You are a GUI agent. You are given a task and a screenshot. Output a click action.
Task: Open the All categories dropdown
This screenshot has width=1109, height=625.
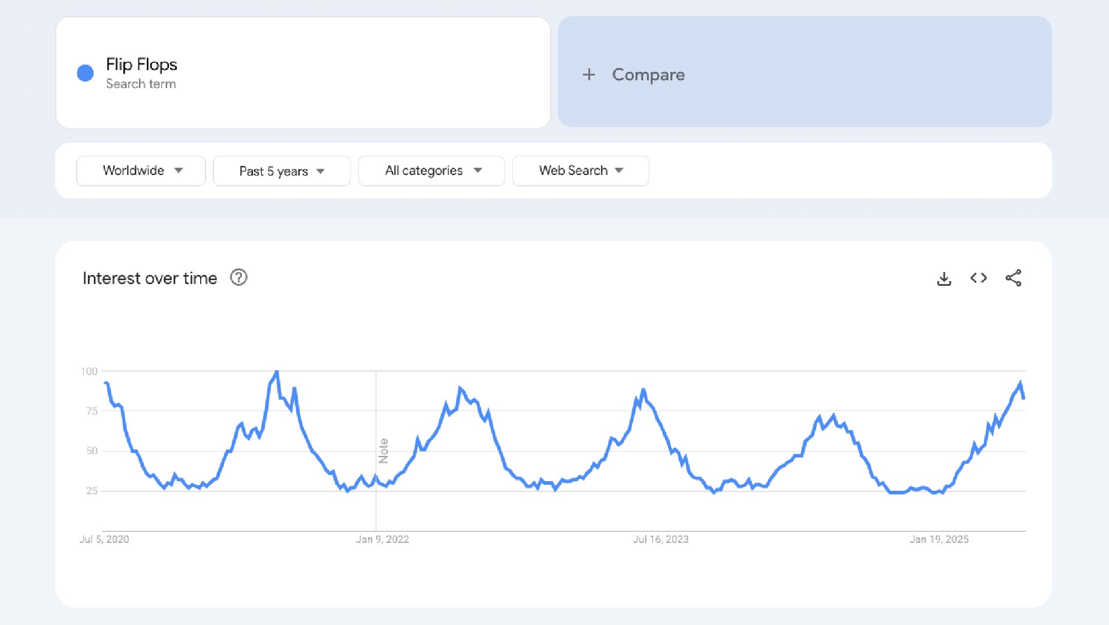(x=431, y=171)
